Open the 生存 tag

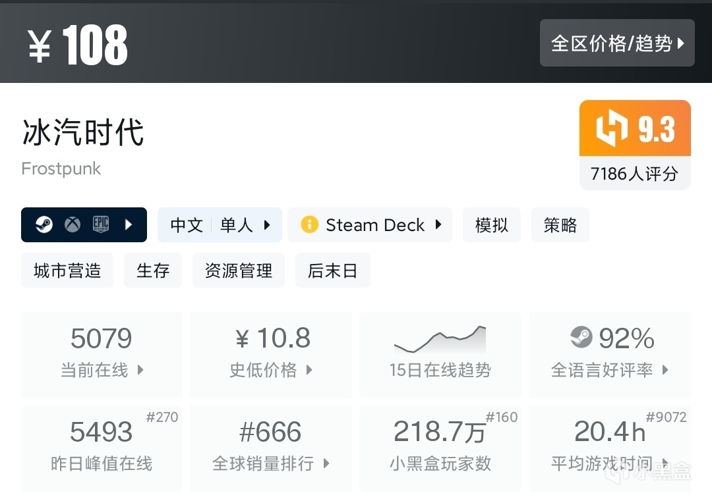(x=153, y=271)
